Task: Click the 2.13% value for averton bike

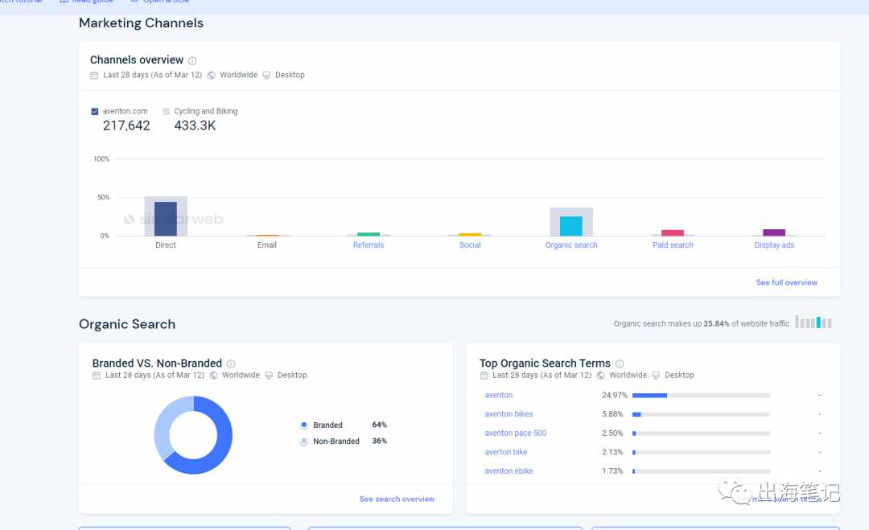Action: (612, 452)
